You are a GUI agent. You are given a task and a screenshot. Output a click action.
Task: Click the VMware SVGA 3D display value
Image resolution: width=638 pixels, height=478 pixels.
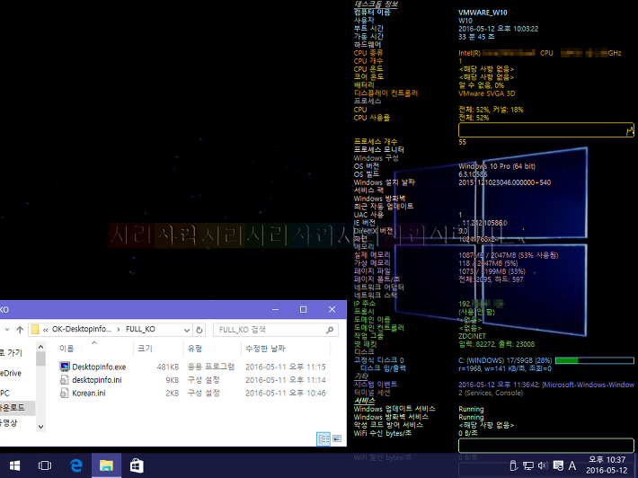click(487, 93)
